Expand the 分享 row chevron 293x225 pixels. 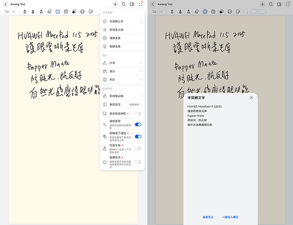[141, 63]
